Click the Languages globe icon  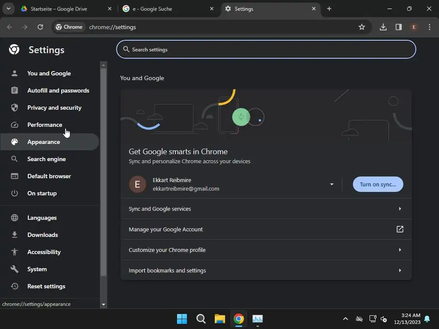click(x=14, y=218)
